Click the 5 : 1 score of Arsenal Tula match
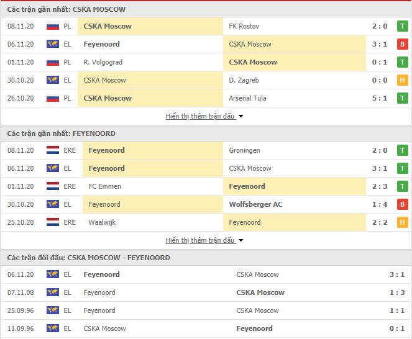Screen dimensions: 412x339 point(380,98)
